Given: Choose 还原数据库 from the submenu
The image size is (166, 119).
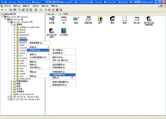Looking at the screenshot, I should click(63, 67).
